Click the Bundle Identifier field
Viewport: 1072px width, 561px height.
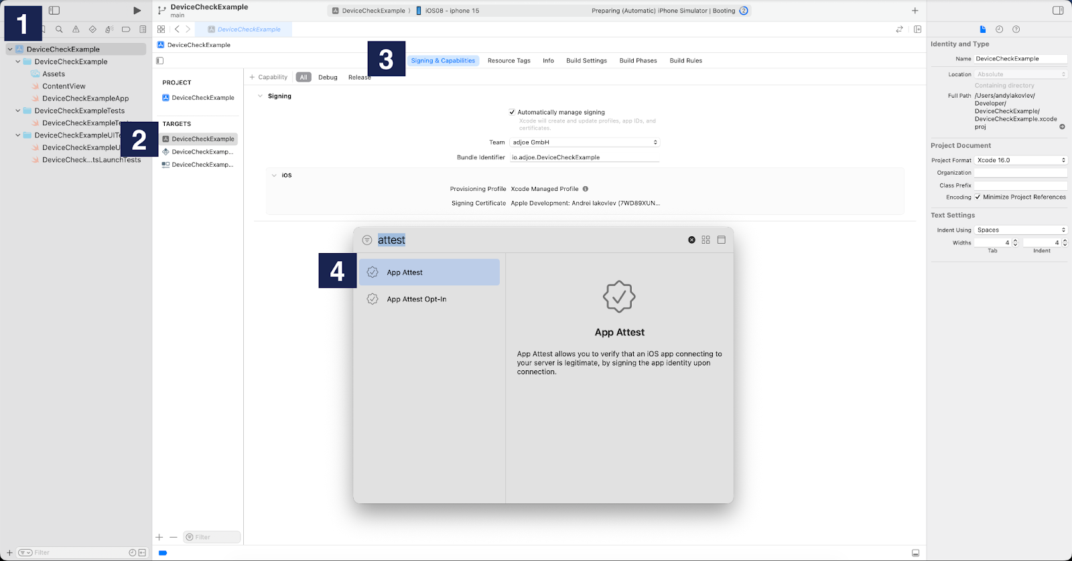pyautogui.click(x=585, y=157)
